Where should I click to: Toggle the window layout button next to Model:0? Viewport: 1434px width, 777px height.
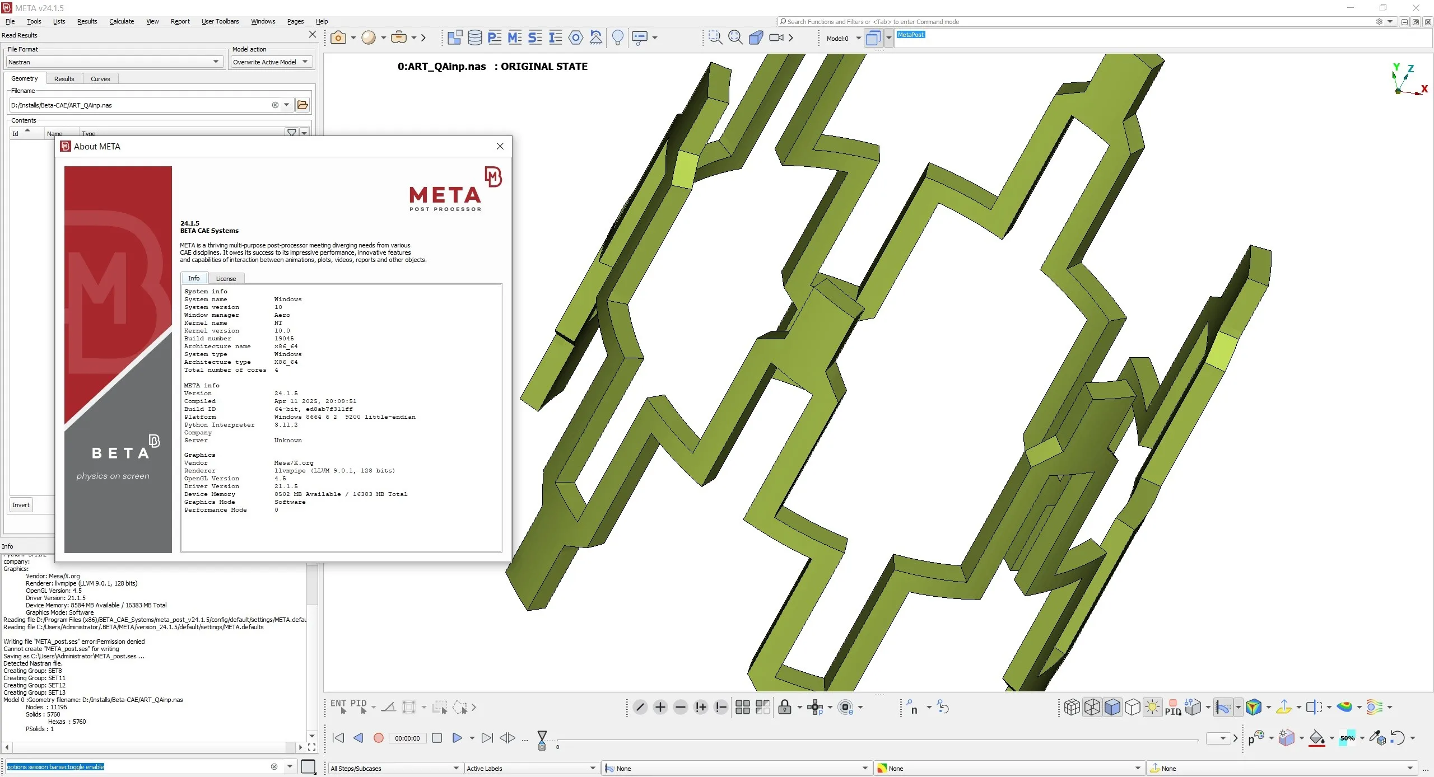[x=873, y=38]
